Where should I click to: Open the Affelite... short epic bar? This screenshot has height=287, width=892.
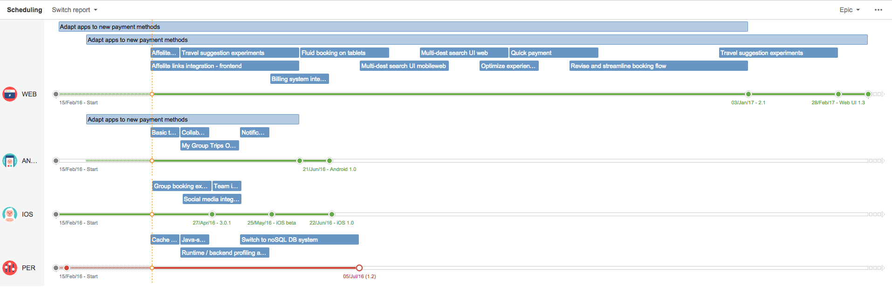(x=165, y=53)
